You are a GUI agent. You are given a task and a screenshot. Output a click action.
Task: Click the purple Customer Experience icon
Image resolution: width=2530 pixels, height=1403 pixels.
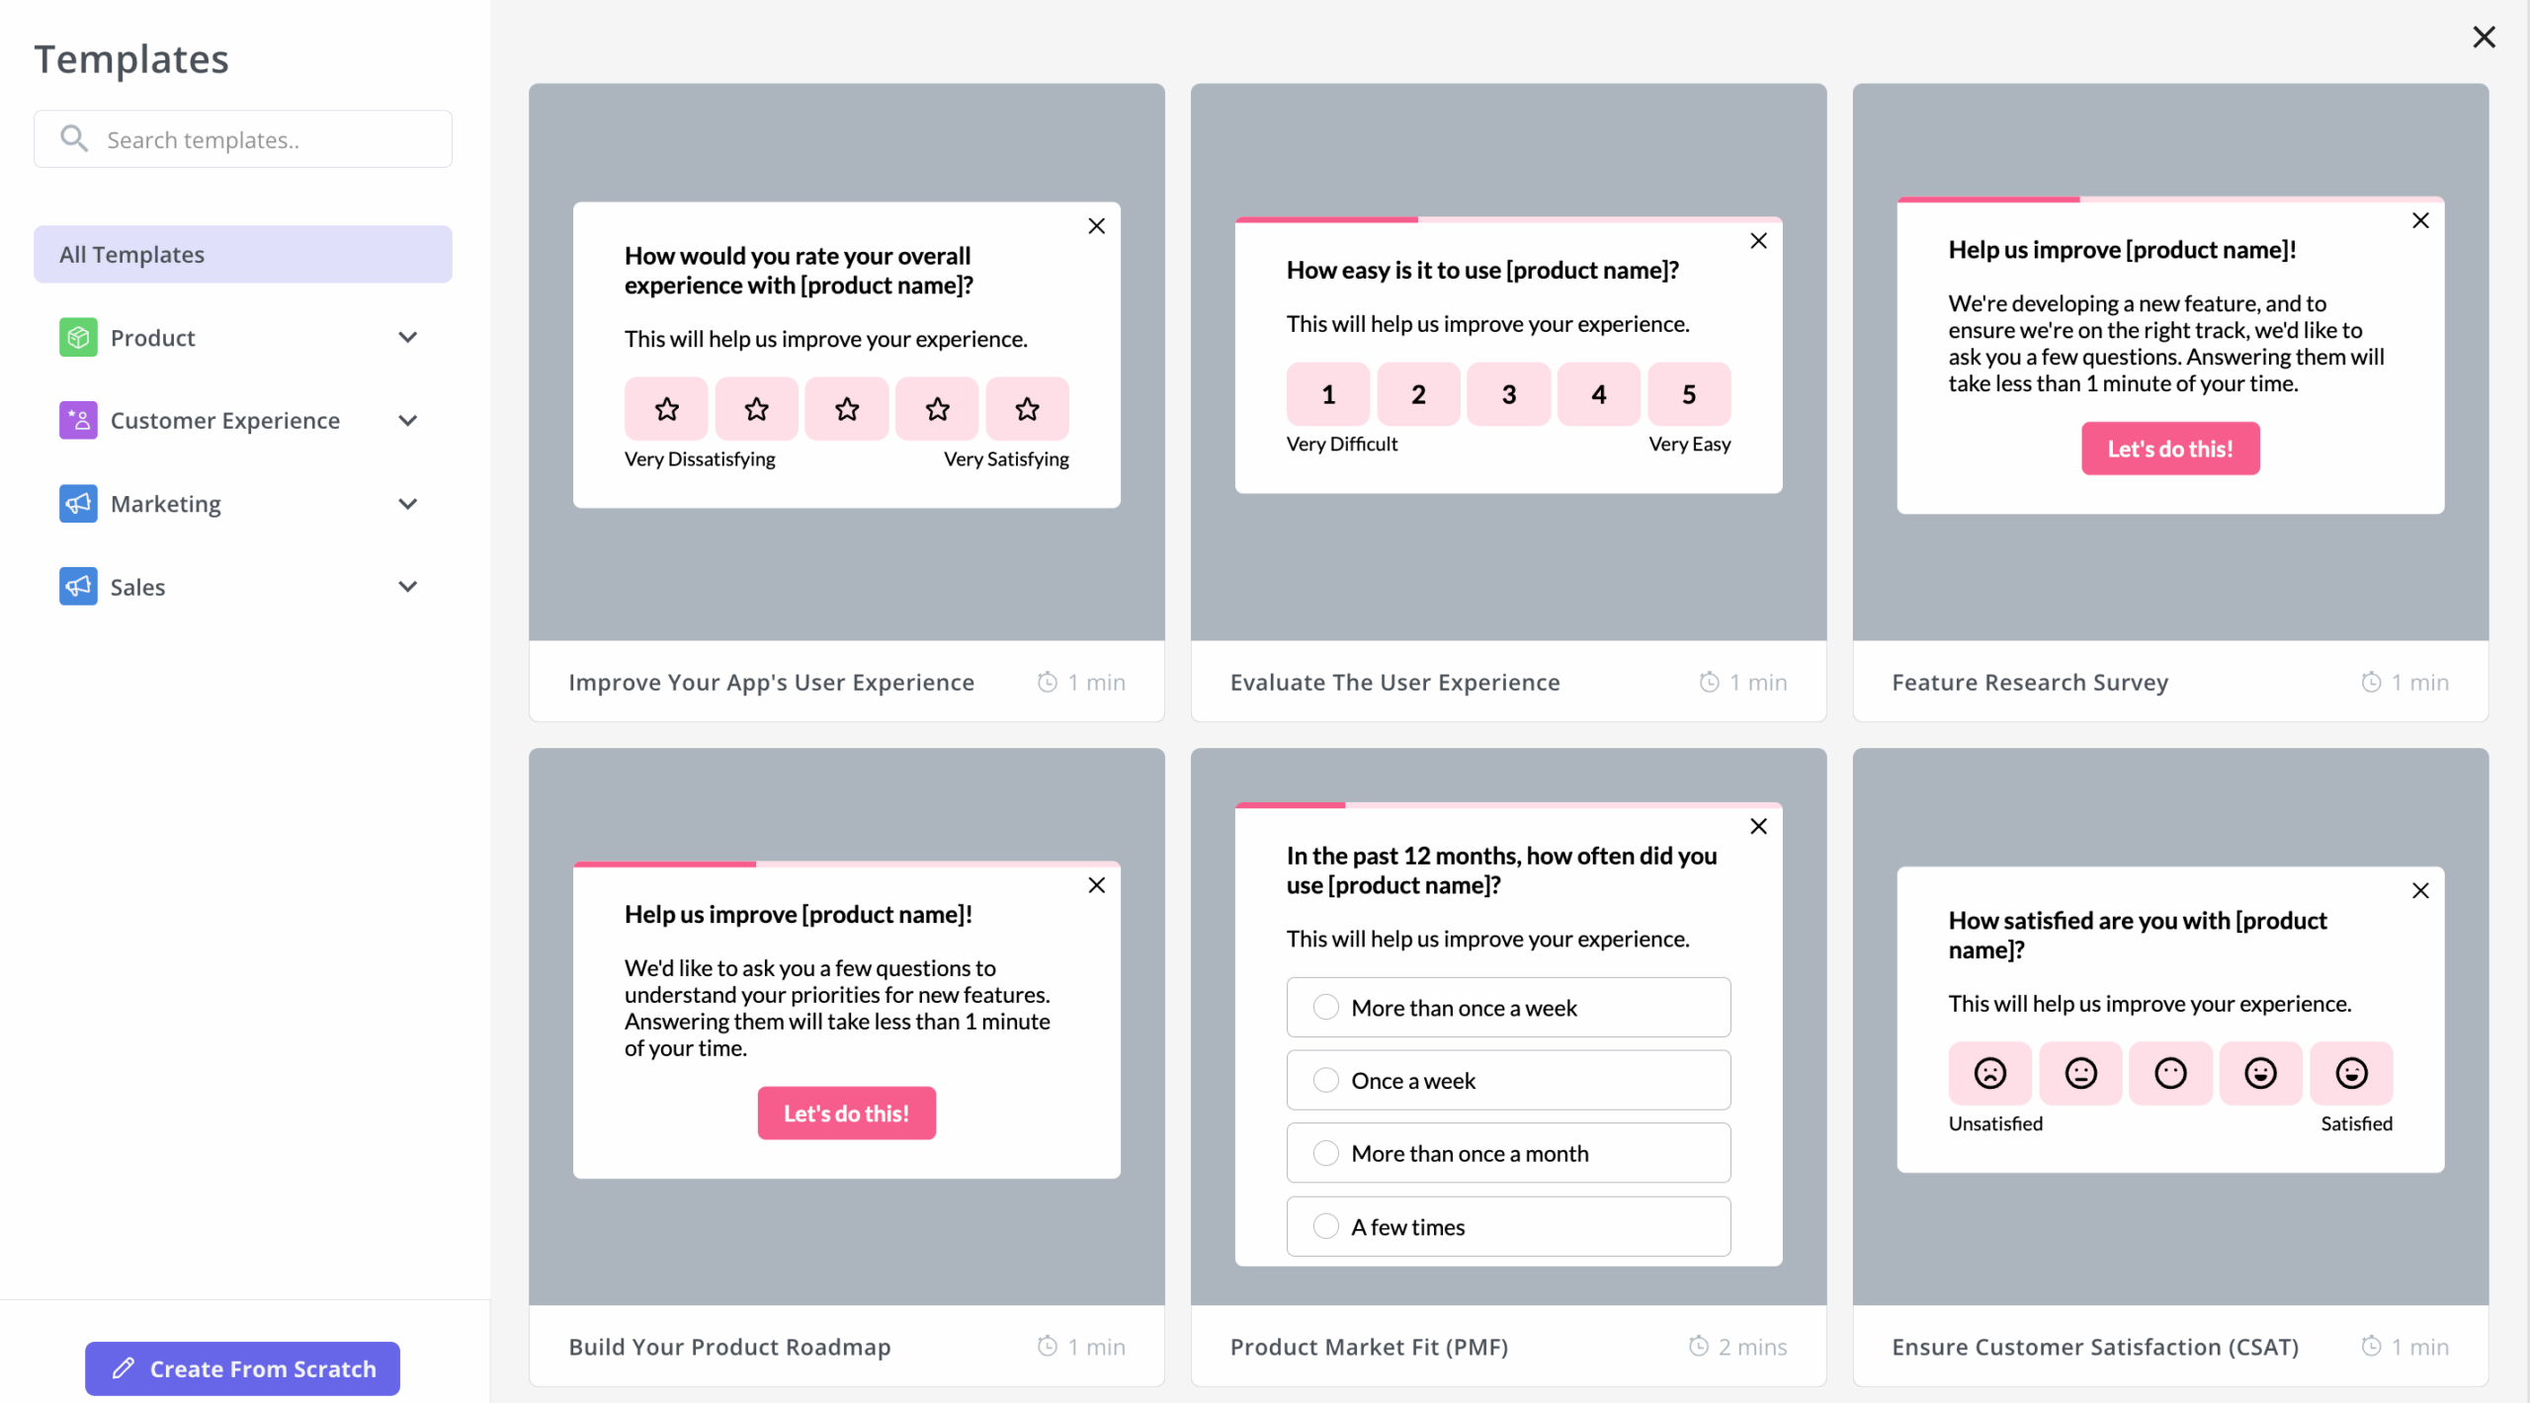click(78, 421)
